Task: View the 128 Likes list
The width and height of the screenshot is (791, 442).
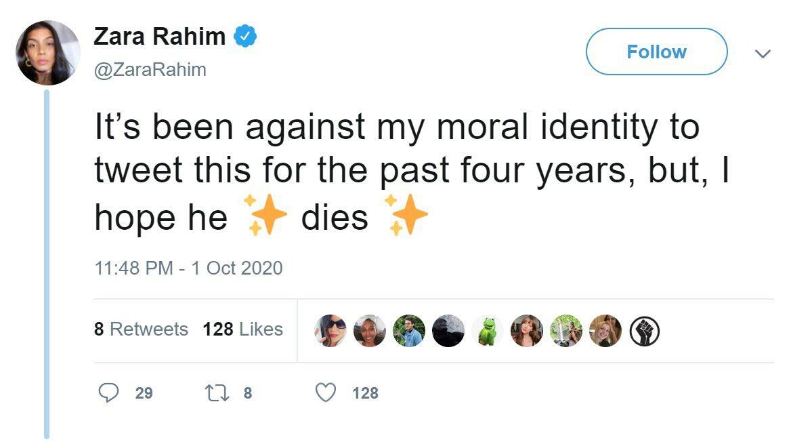Action: (x=242, y=329)
